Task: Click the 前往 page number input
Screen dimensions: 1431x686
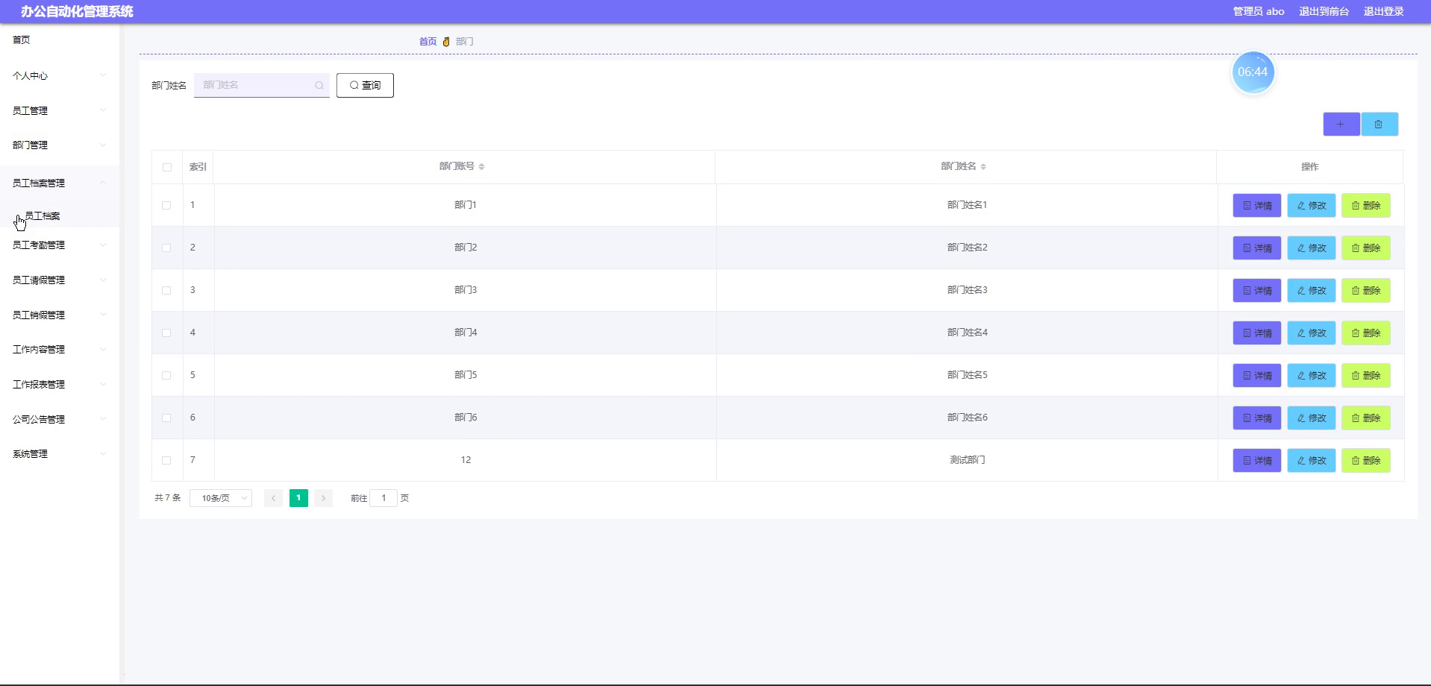Action: [383, 498]
